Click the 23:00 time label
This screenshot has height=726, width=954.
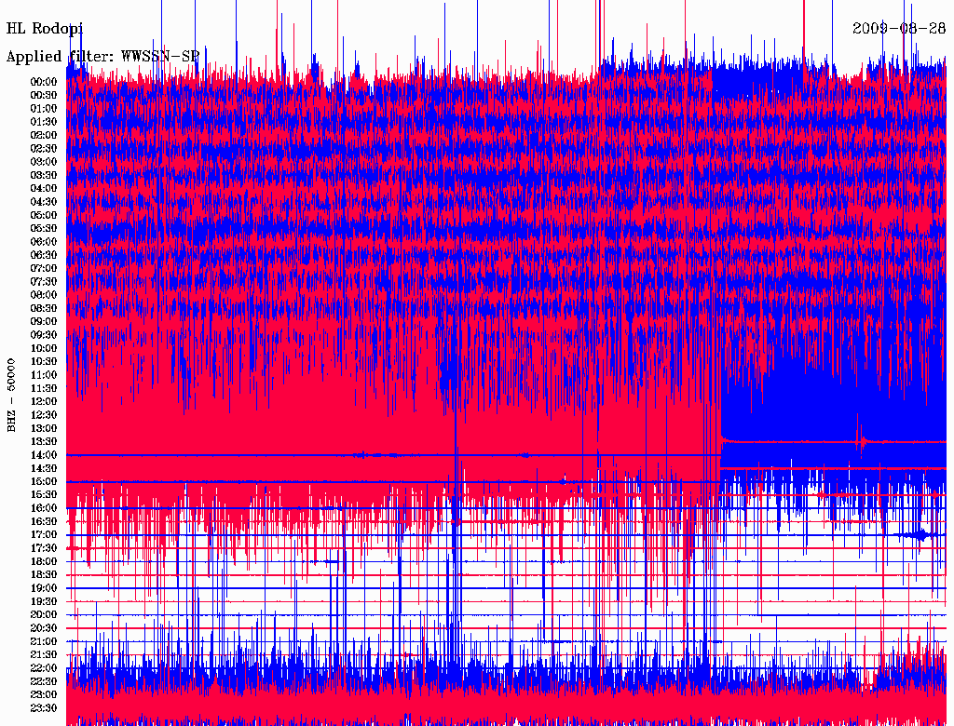(44, 695)
